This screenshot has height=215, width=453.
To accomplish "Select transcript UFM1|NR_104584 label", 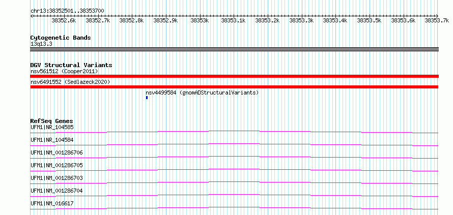I will tap(52, 140).
